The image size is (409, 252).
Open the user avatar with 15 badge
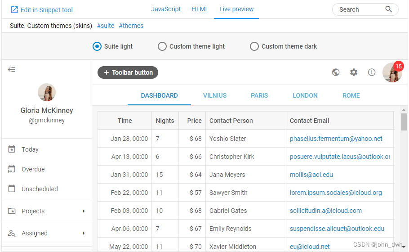point(392,72)
